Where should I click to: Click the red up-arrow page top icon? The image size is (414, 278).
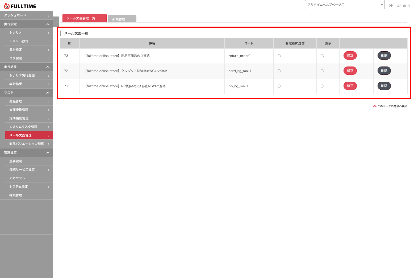tap(375, 106)
